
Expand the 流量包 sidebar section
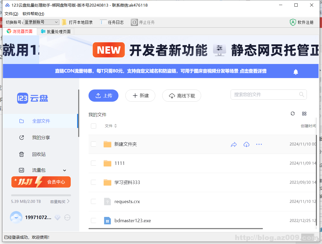click(x=64, y=170)
